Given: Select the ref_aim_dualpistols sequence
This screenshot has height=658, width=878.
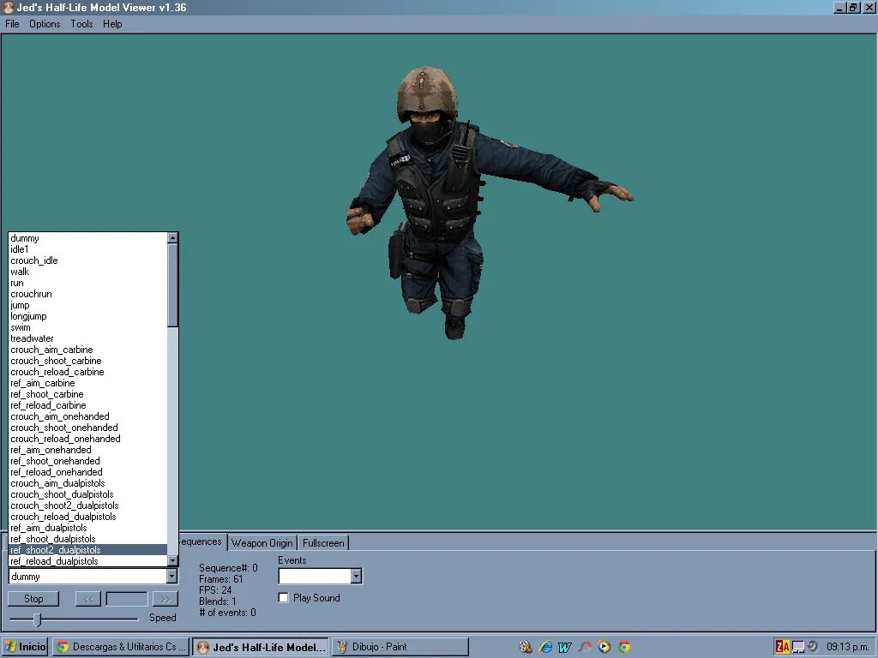Looking at the screenshot, I should (x=88, y=528).
